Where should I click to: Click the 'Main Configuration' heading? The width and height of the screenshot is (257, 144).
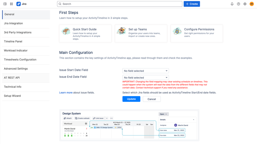(x=76, y=53)
